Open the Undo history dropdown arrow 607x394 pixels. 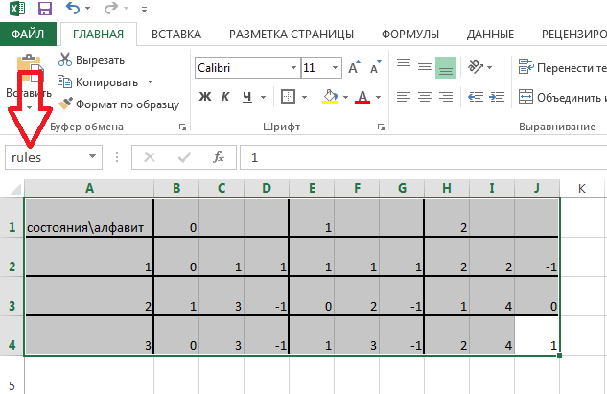tap(87, 9)
